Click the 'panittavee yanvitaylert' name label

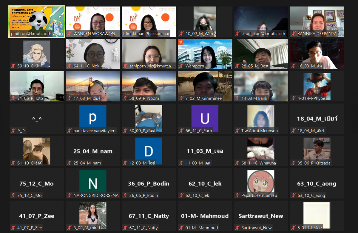[x=95, y=131]
